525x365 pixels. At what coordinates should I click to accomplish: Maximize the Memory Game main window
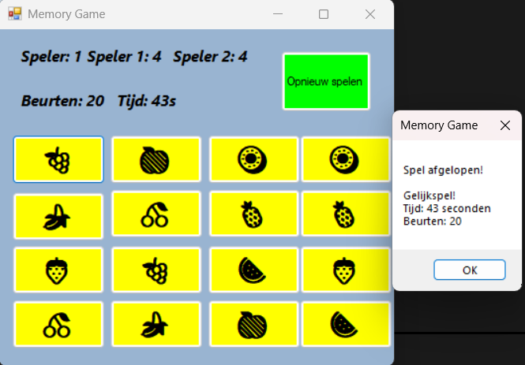324,14
